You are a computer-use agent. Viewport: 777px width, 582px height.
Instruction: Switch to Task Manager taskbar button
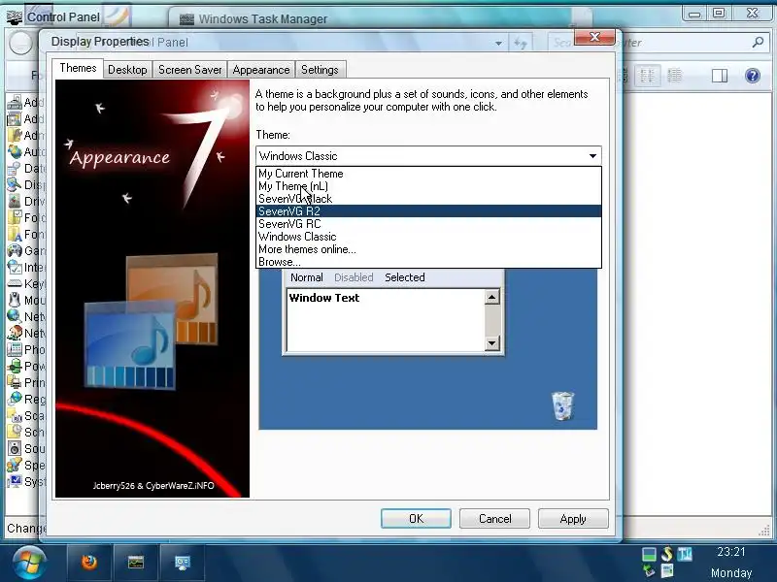(136, 563)
